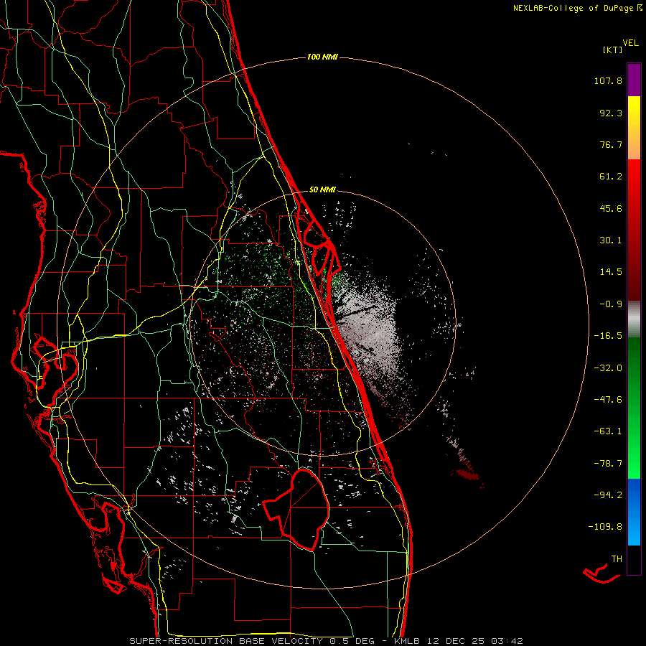Screen dimensions: 646x646
Task: Click the gray near-zero color bar segment
Action: coord(634,319)
